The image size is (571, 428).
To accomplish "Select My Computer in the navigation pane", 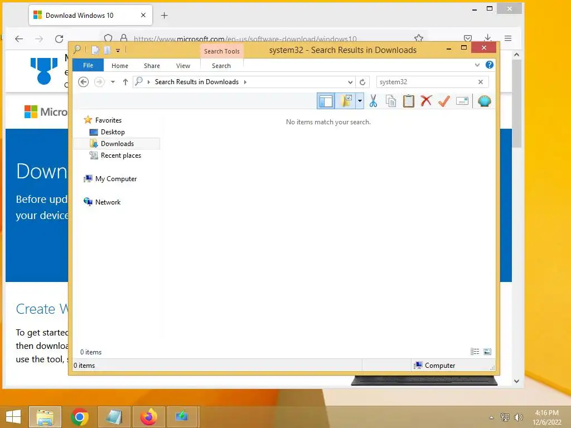I will 116,179.
